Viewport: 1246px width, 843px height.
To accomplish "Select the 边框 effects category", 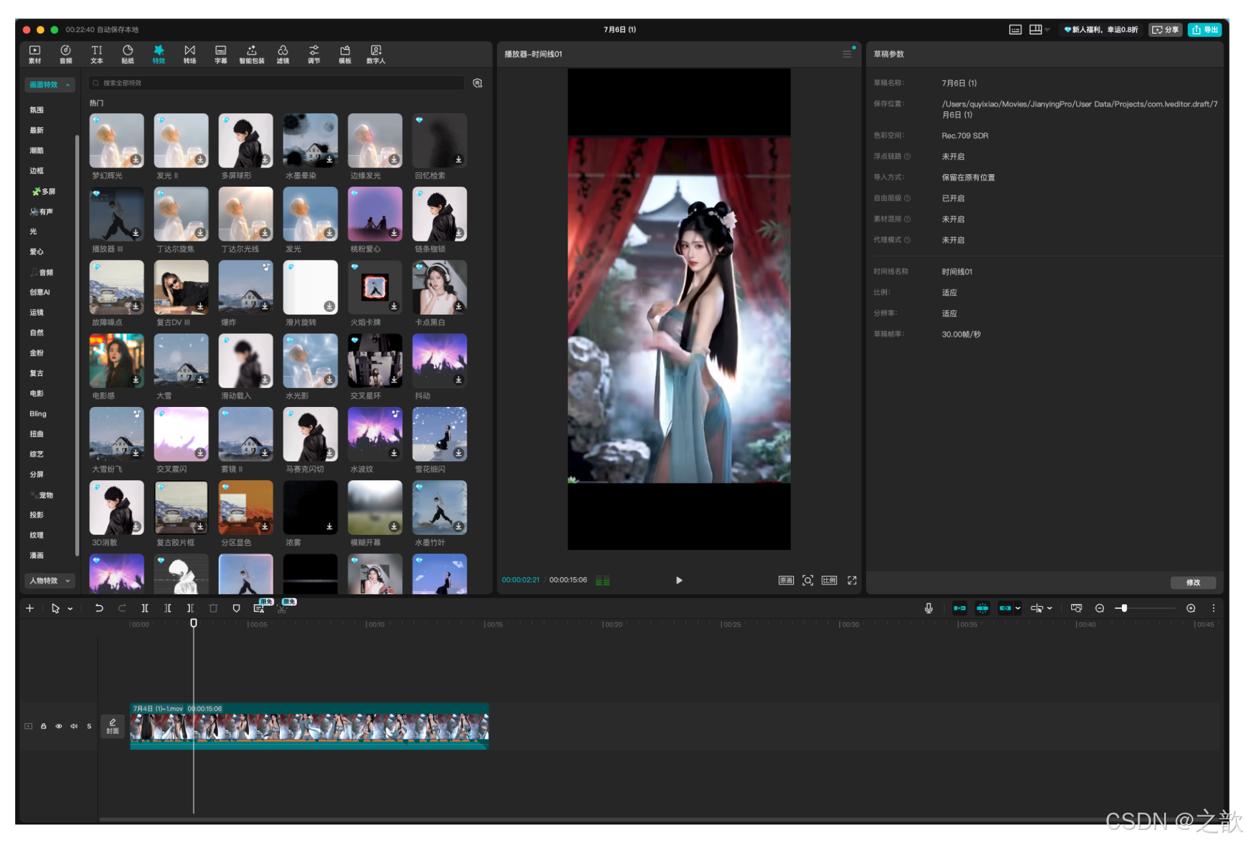I will pyautogui.click(x=37, y=171).
